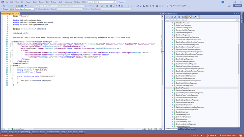Click the Continue debugging button
The height and width of the screenshot is (137, 244).
point(89,6)
